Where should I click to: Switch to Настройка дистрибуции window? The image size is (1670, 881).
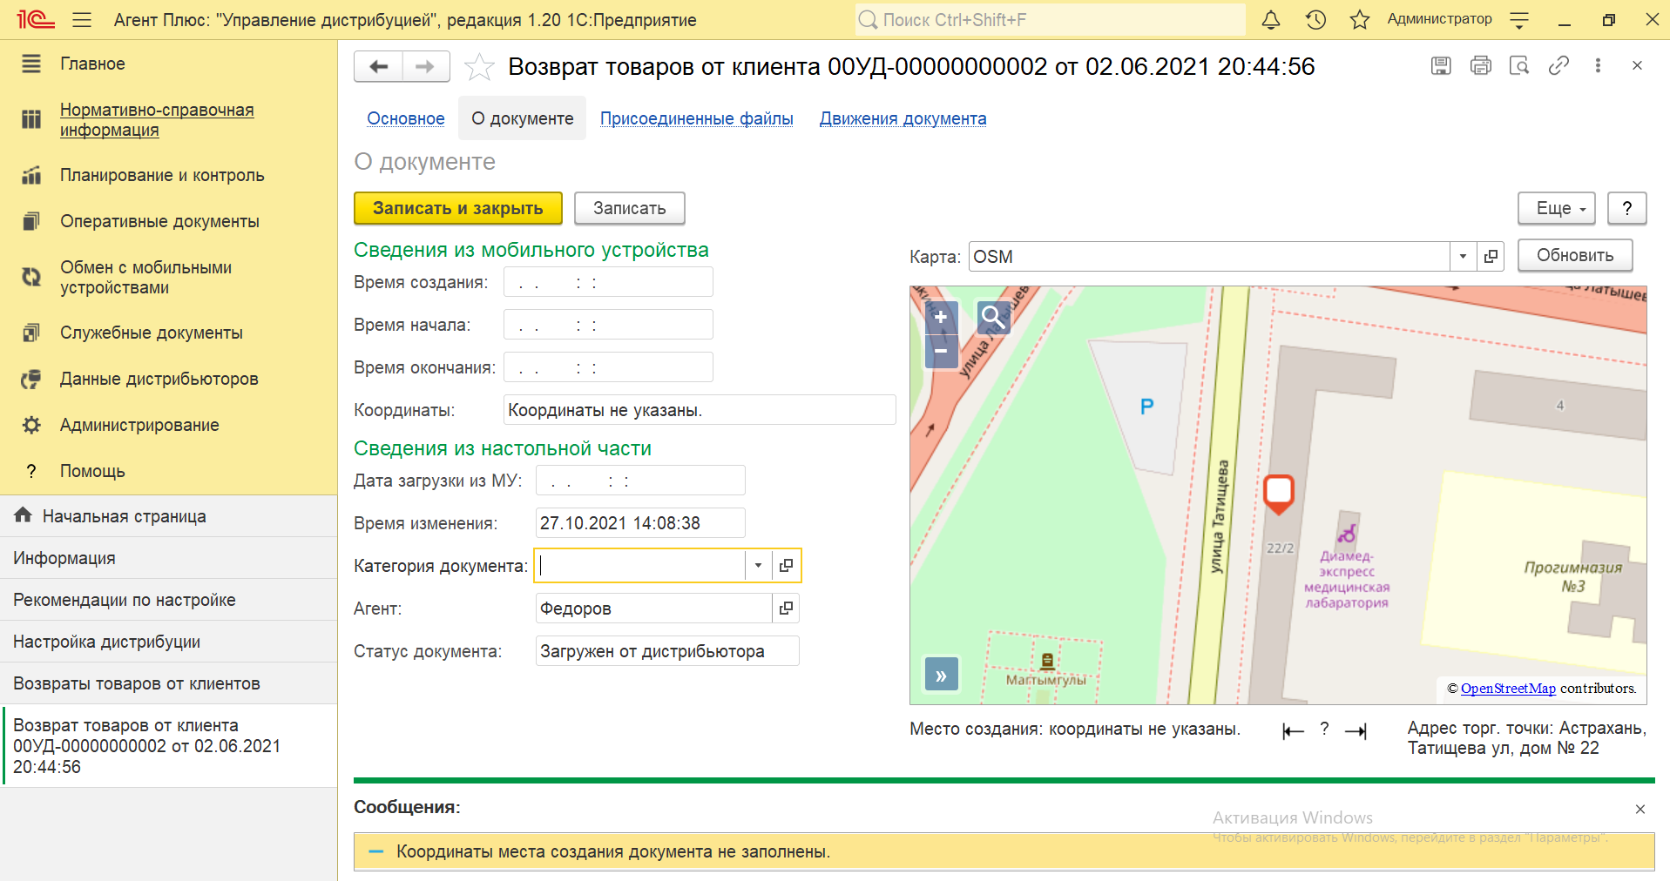(x=168, y=642)
